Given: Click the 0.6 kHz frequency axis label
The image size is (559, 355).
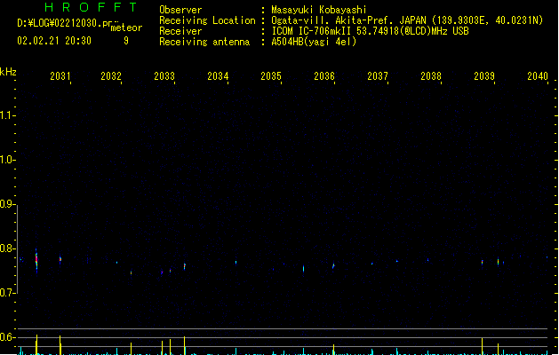Looking at the screenshot, I should point(7,337).
